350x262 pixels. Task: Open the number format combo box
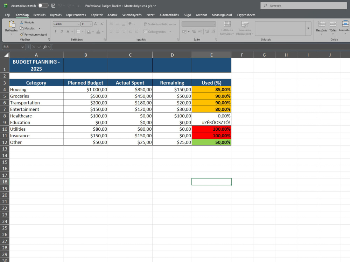pyautogui.click(x=199, y=24)
